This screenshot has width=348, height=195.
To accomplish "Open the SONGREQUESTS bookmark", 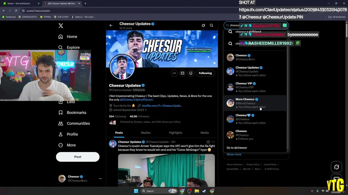I will 28,17.
